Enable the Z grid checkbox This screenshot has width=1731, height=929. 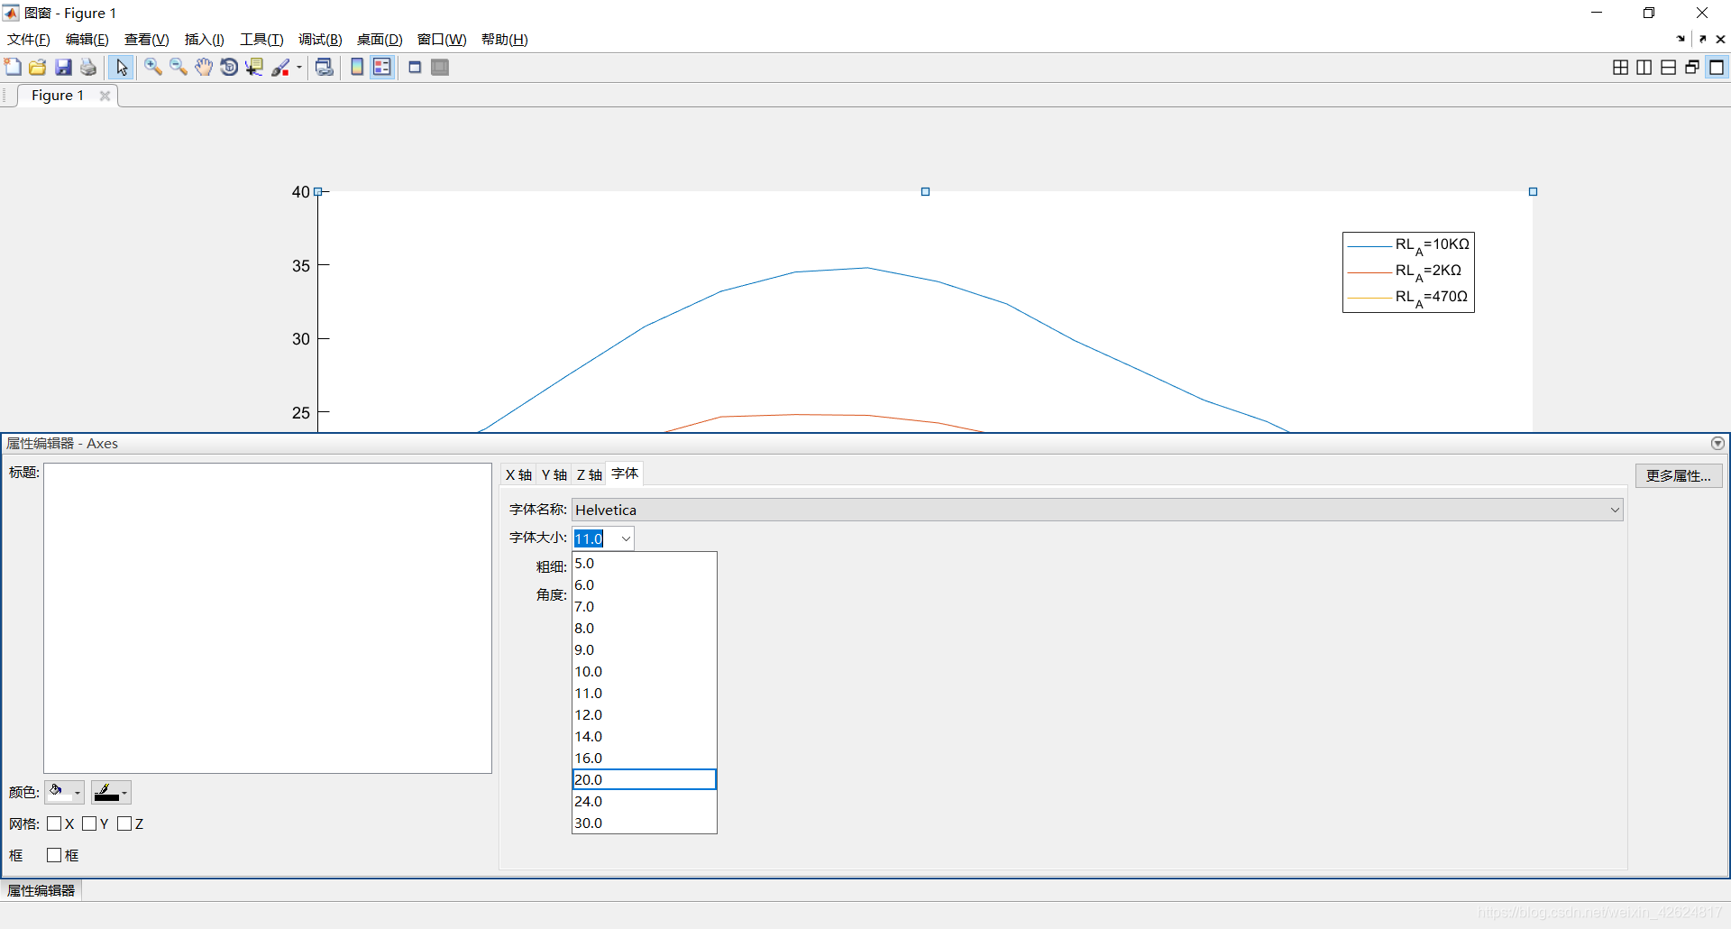tap(124, 823)
